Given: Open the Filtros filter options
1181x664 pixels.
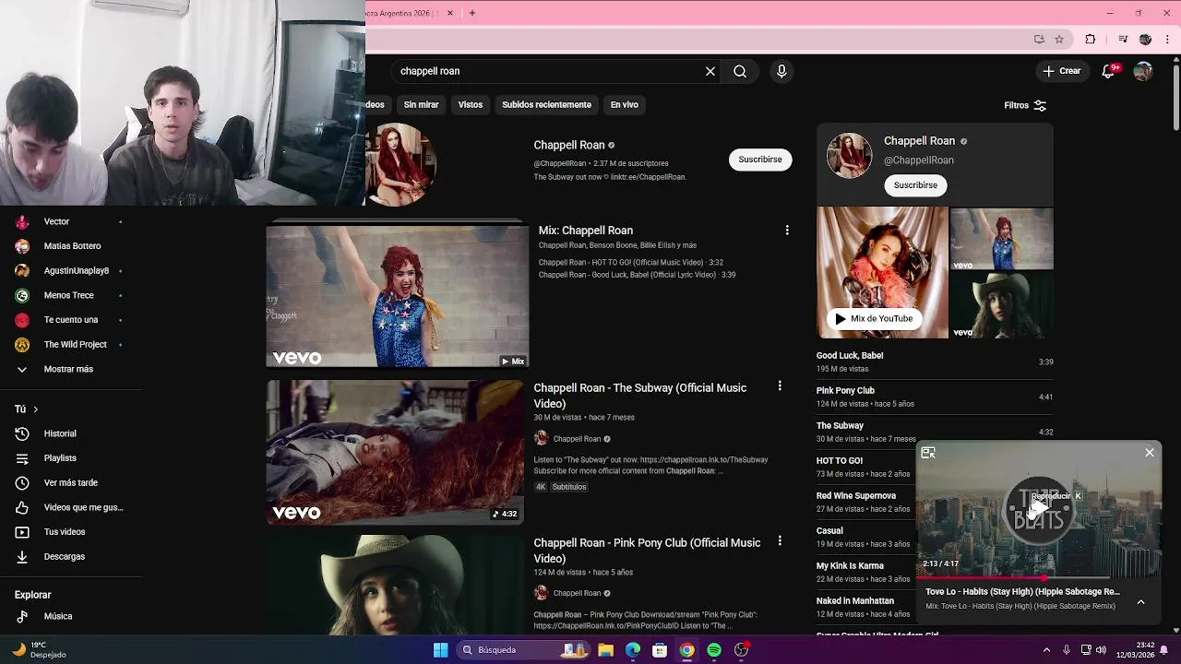Looking at the screenshot, I should pos(1025,105).
